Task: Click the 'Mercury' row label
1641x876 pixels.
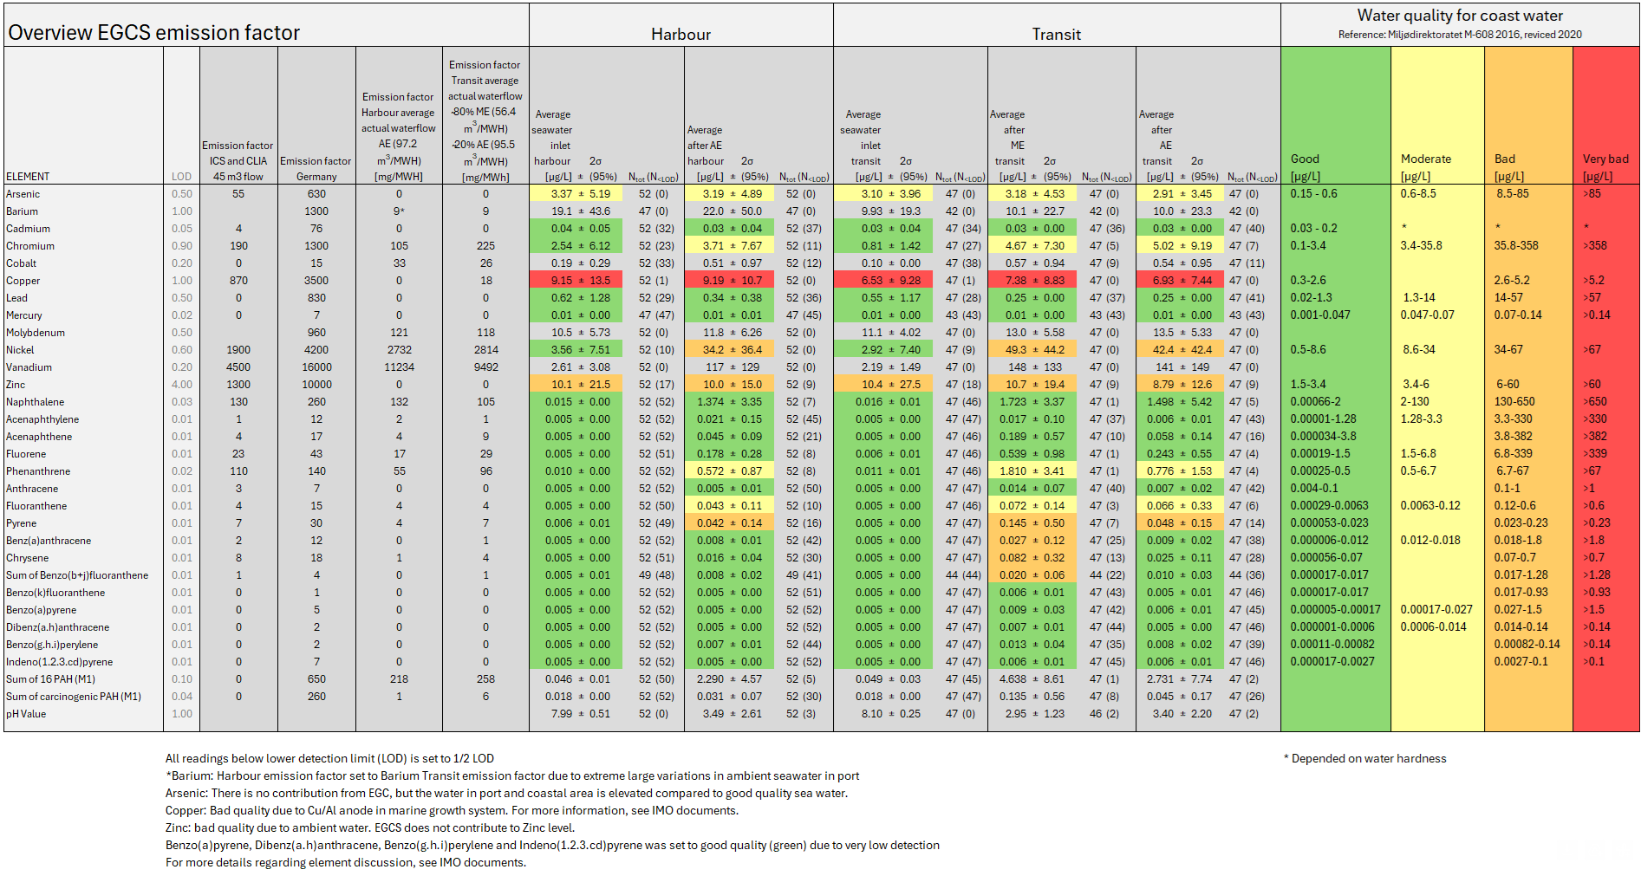Action: [x=24, y=315]
